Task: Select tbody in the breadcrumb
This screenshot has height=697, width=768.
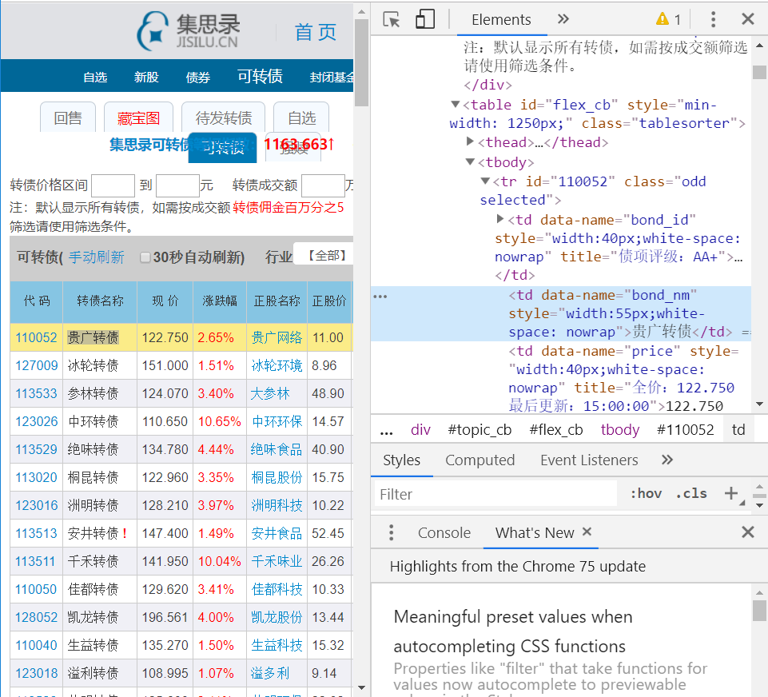Action: tap(620, 430)
